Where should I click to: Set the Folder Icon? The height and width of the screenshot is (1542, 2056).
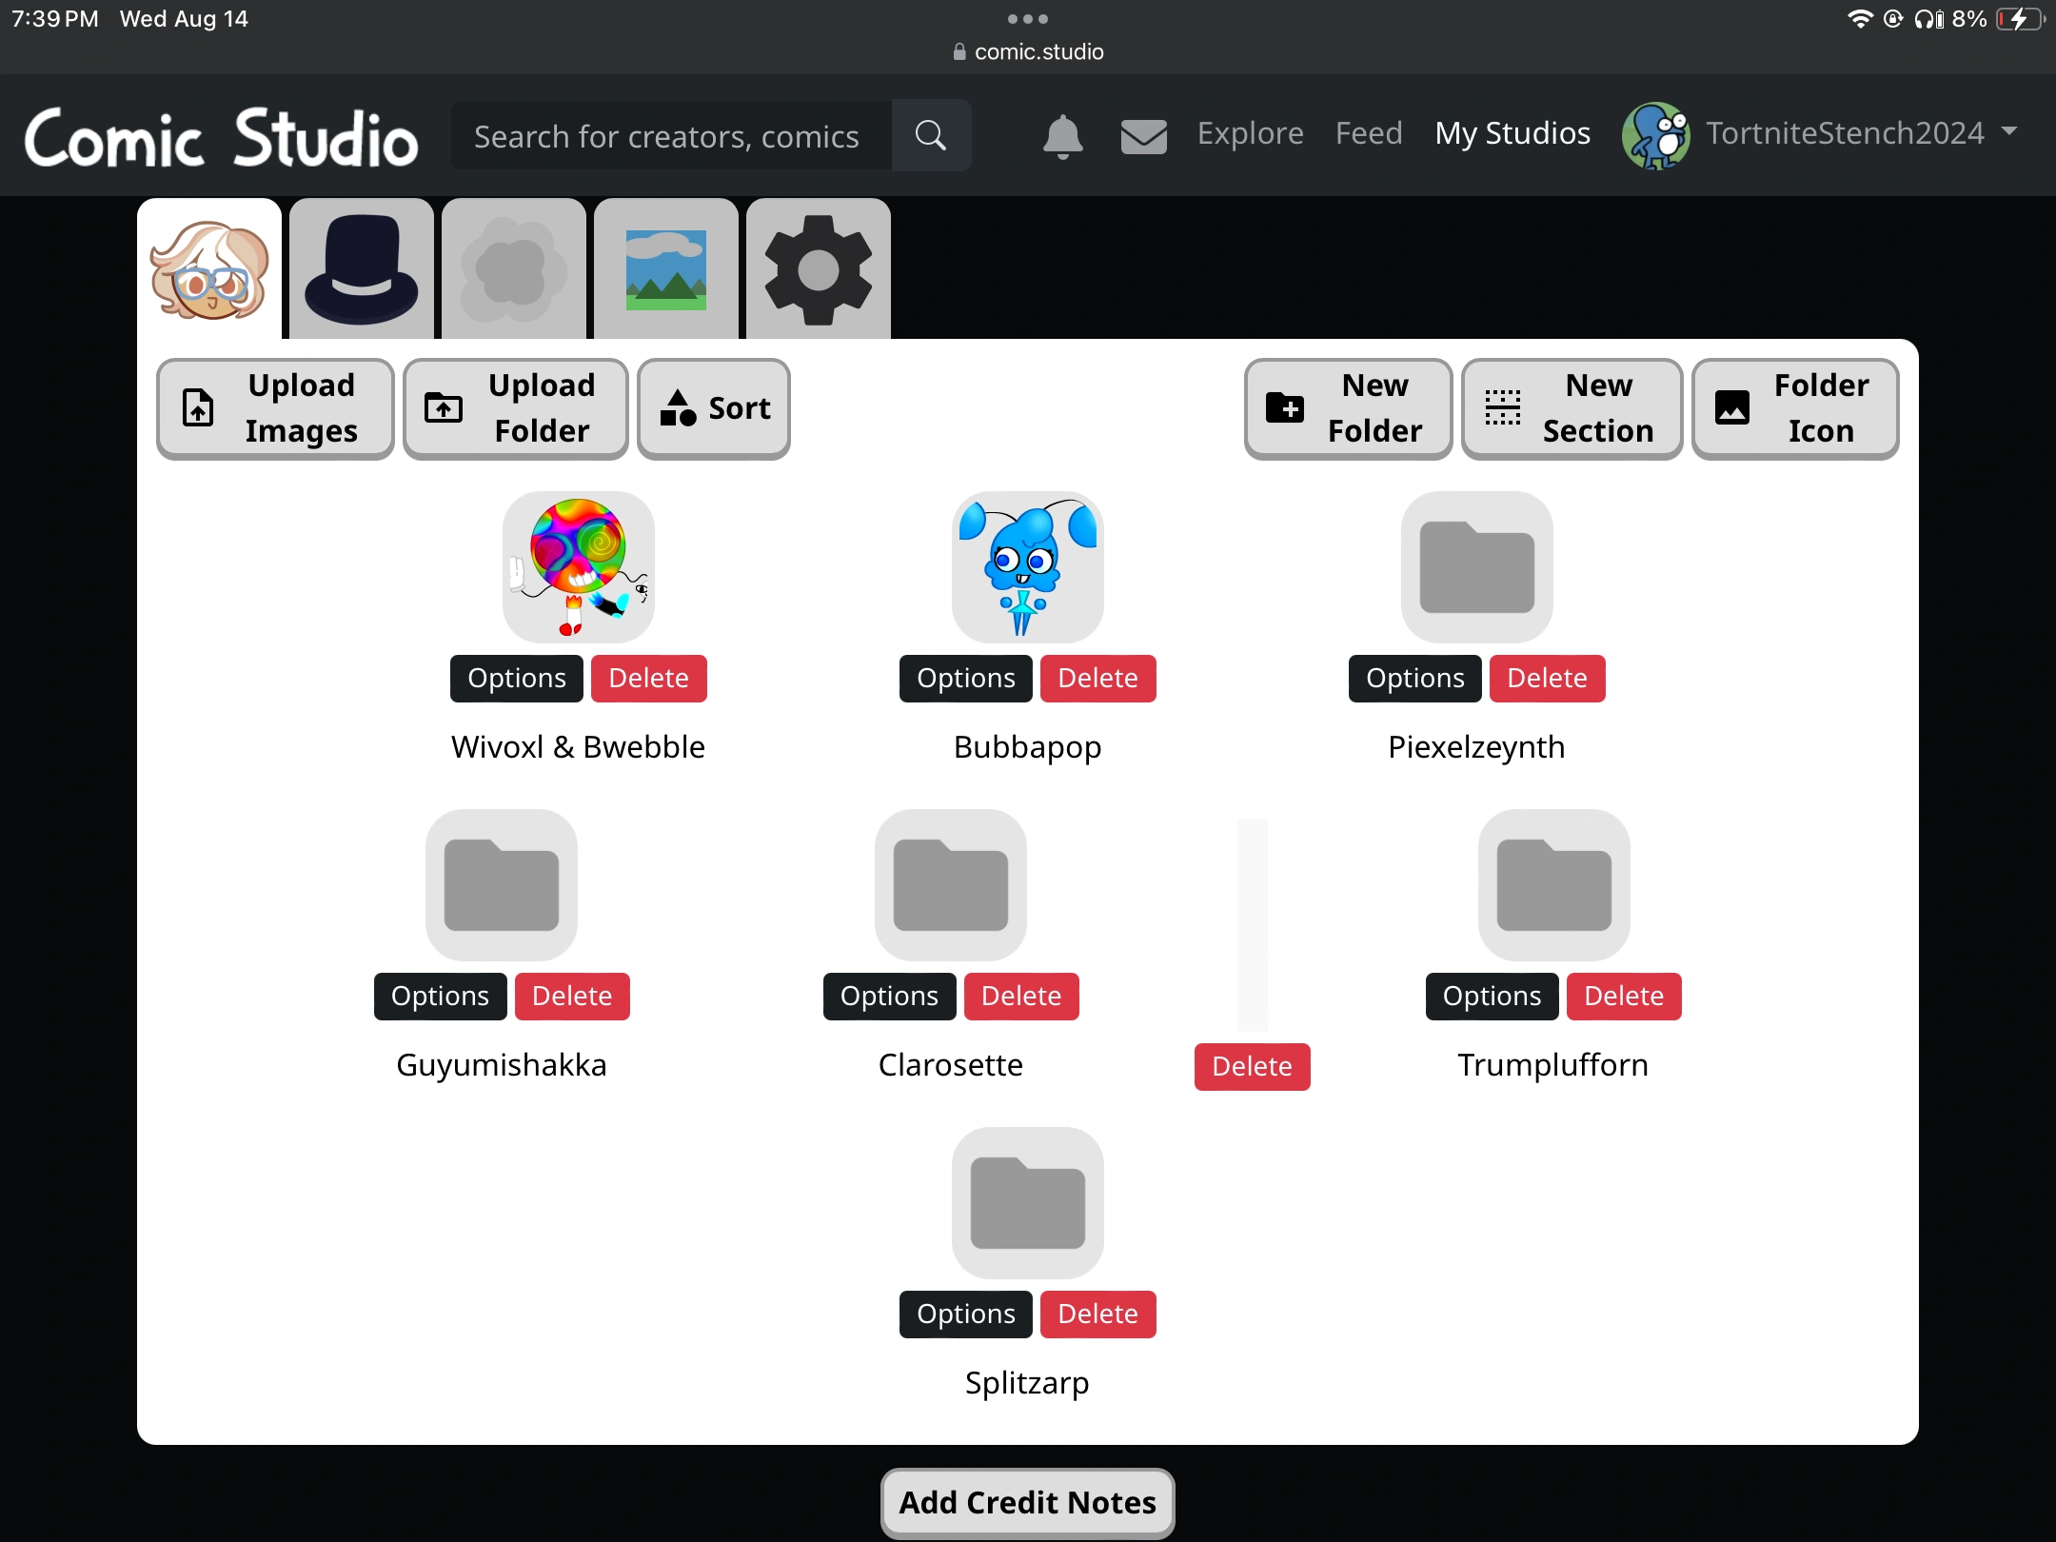tap(1794, 408)
